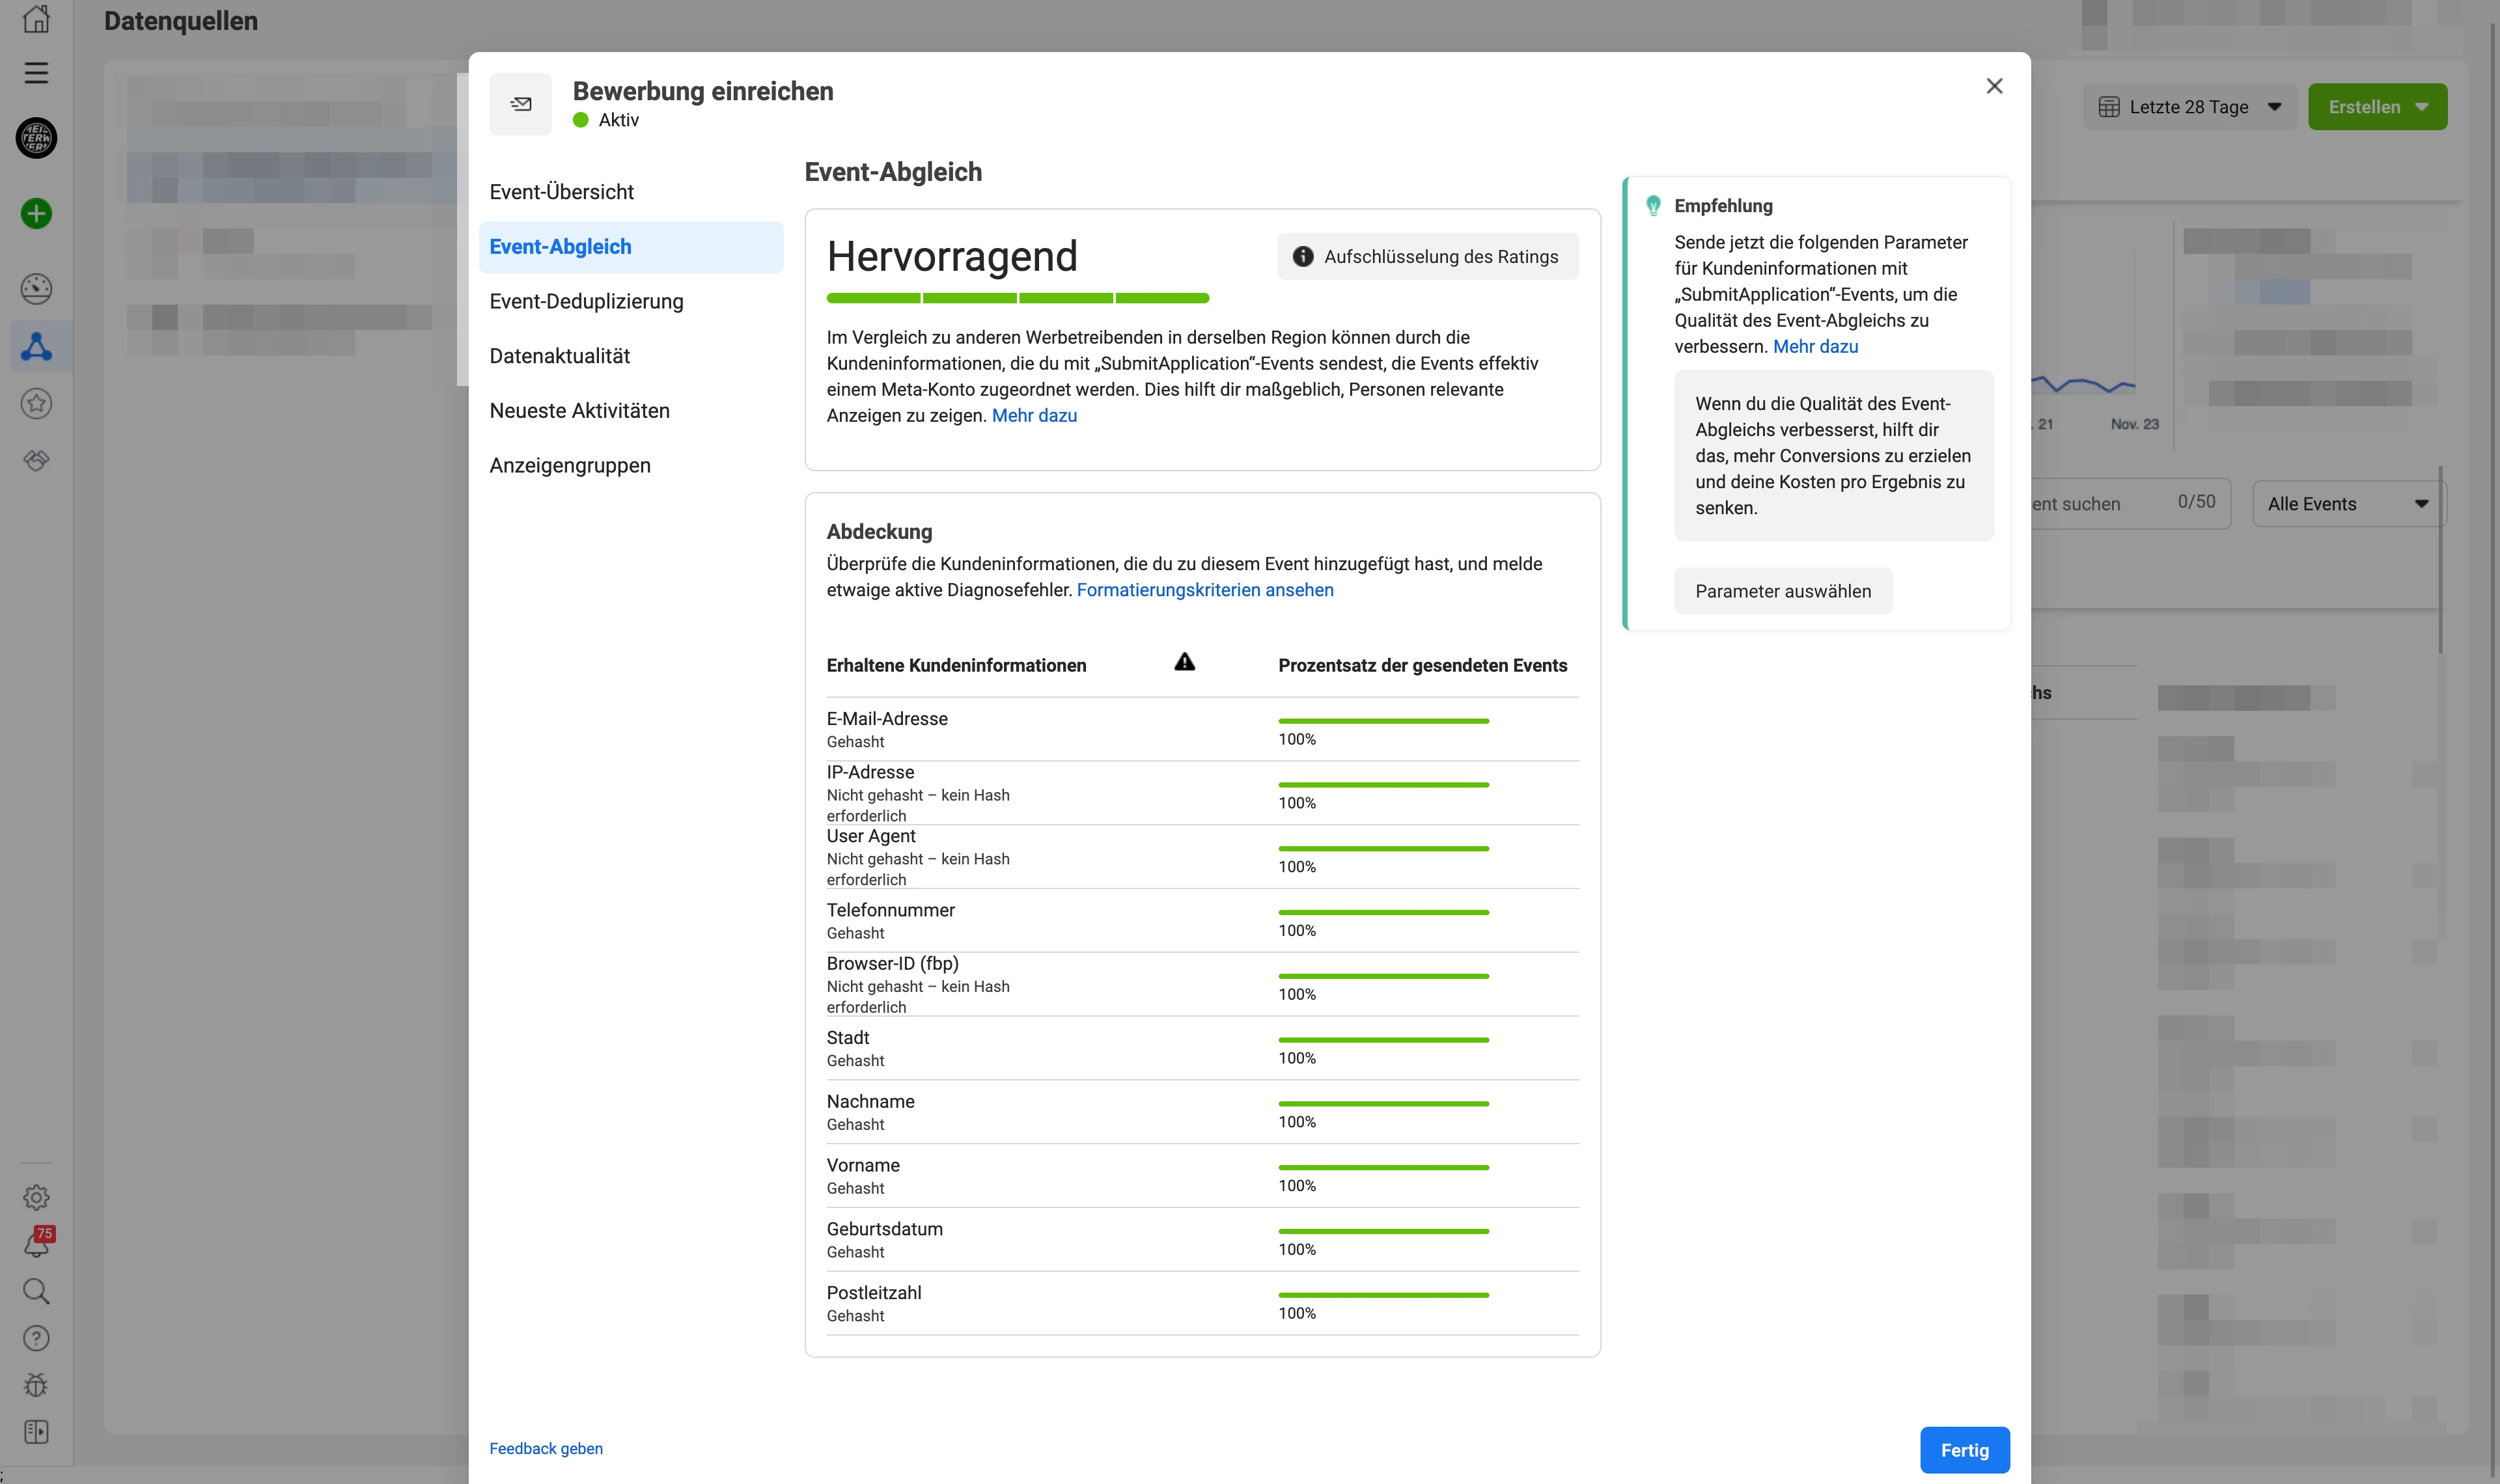The image size is (2500, 1484).
Task: Click the Parameter auswählen button
Action: tap(1783, 590)
